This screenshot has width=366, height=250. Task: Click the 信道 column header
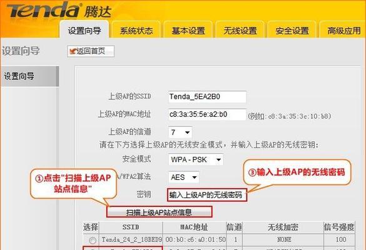(x=234, y=227)
